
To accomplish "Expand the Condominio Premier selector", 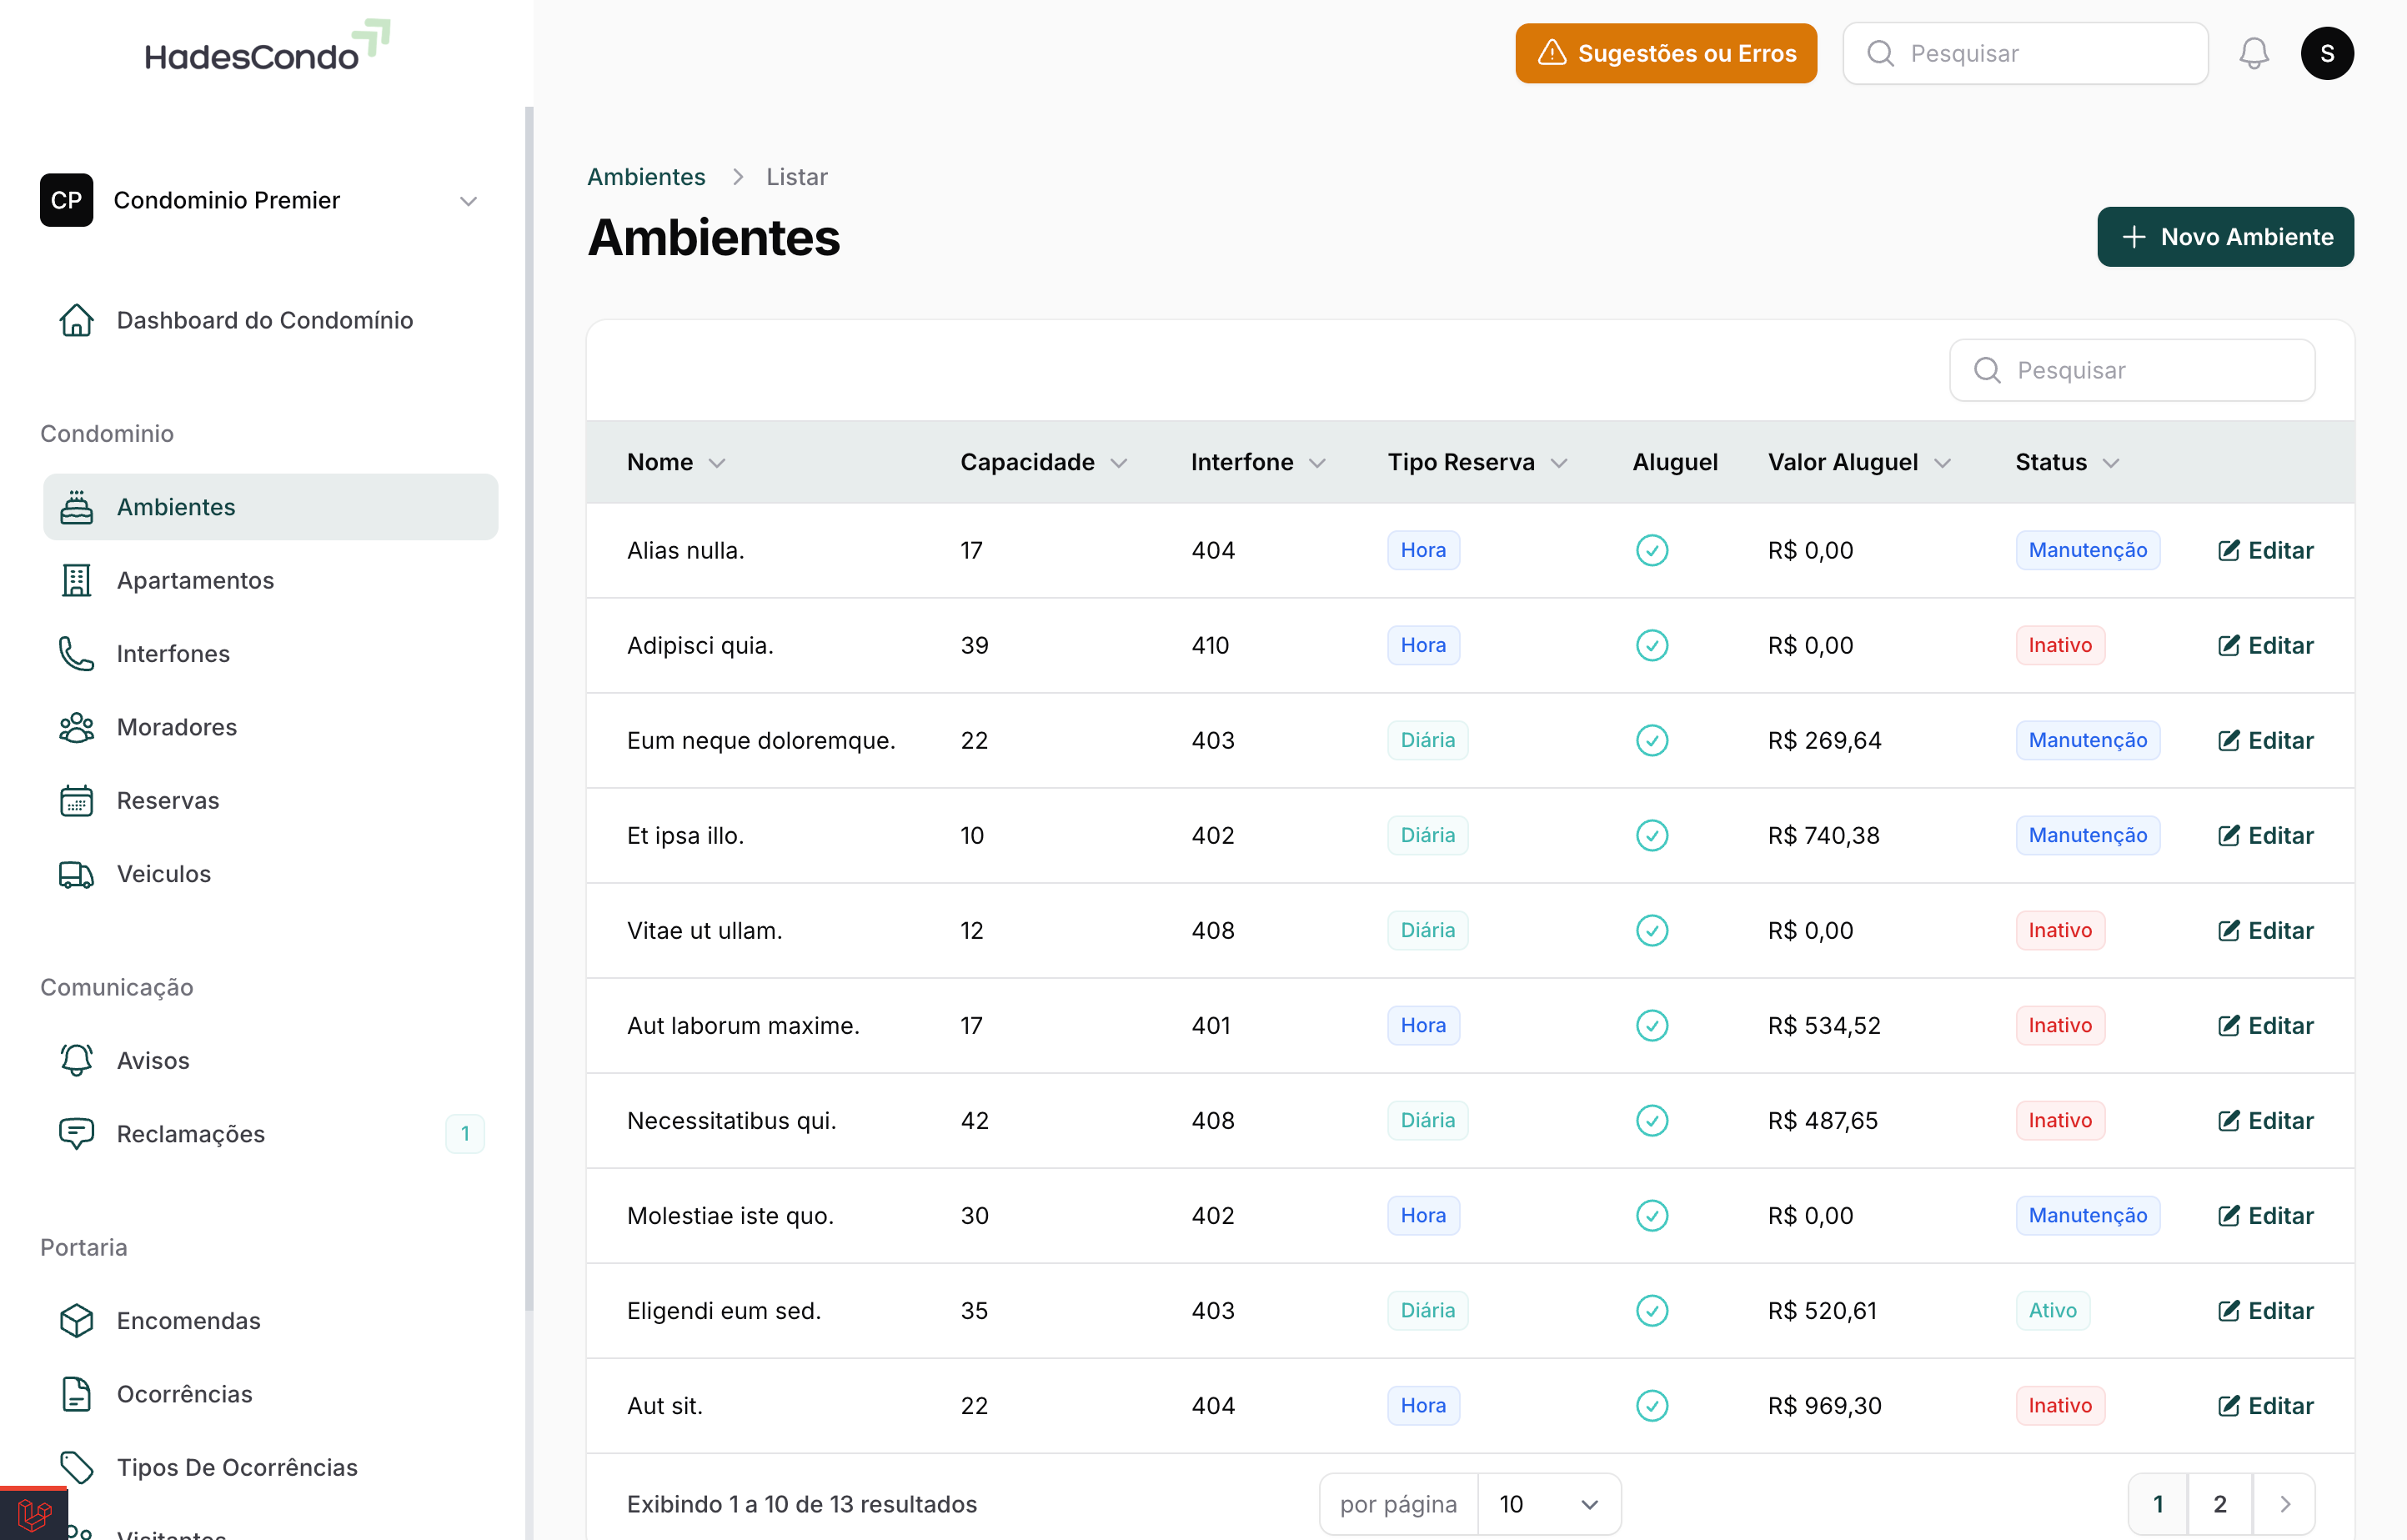I will click(x=468, y=201).
